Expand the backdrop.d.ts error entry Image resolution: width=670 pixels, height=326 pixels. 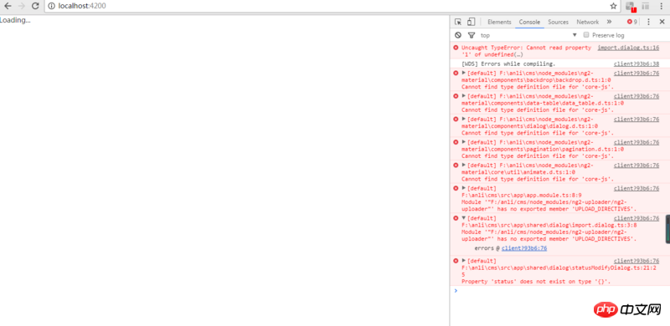click(464, 73)
